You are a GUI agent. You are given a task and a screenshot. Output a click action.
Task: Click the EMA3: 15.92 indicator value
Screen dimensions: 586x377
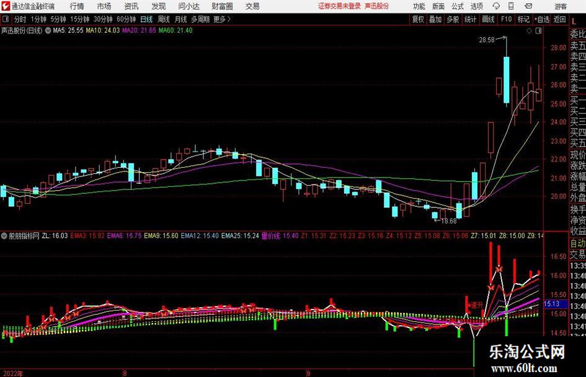(87, 236)
